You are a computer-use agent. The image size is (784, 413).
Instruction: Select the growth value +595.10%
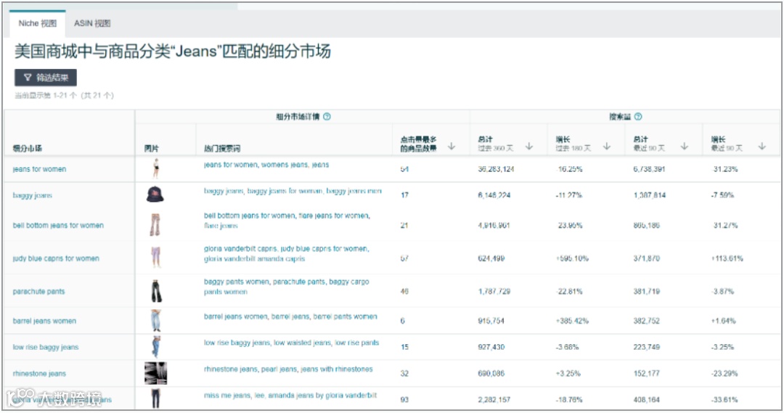(572, 258)
